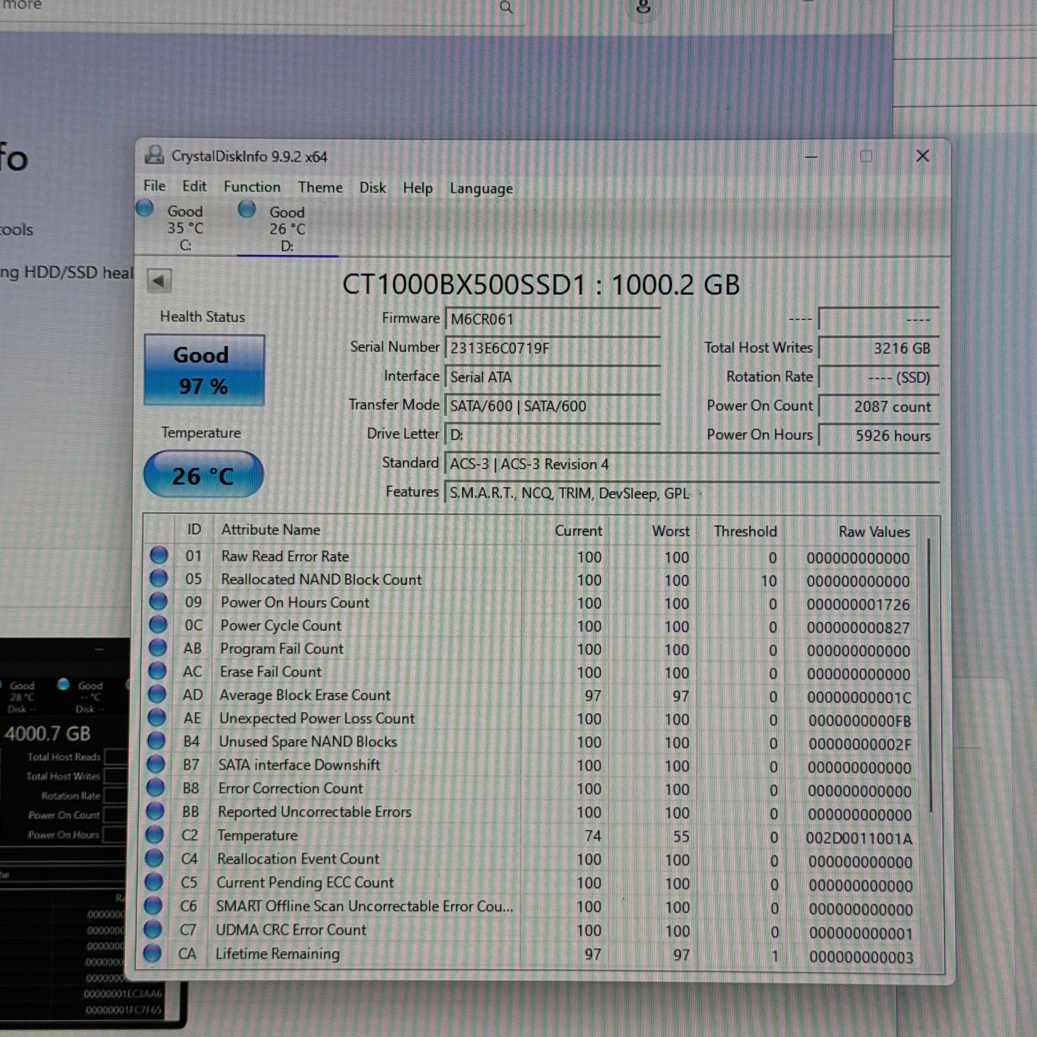Click the Drive Letter field
This screenshot has height=1037, width=1037.
[552, 435]
